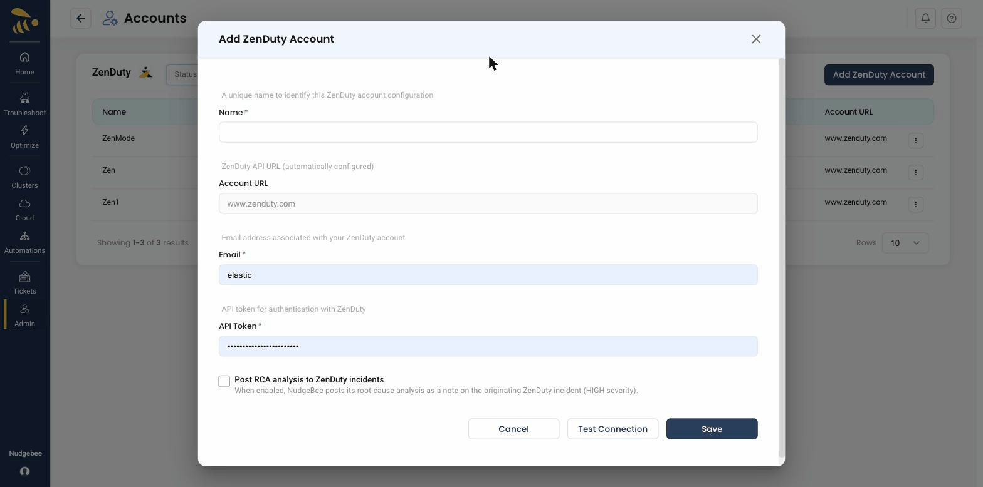Test Connection for the ZenDuty account

612,429
